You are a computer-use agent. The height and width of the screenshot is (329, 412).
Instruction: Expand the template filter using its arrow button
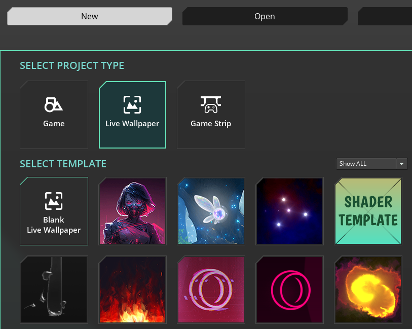[401, 163]
